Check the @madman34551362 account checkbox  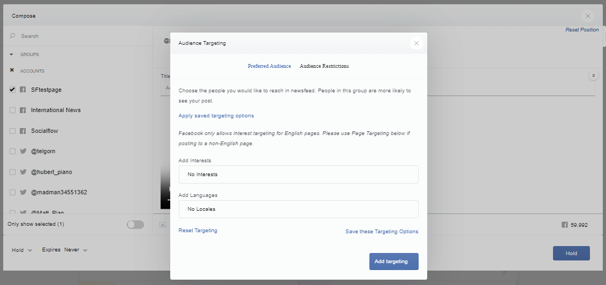(12, 192)
